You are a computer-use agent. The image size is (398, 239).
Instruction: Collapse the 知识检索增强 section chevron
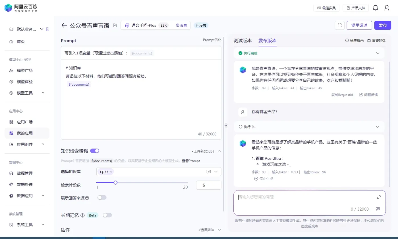(219, 151)
